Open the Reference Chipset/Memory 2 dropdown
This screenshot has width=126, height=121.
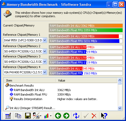click(45, 51)
